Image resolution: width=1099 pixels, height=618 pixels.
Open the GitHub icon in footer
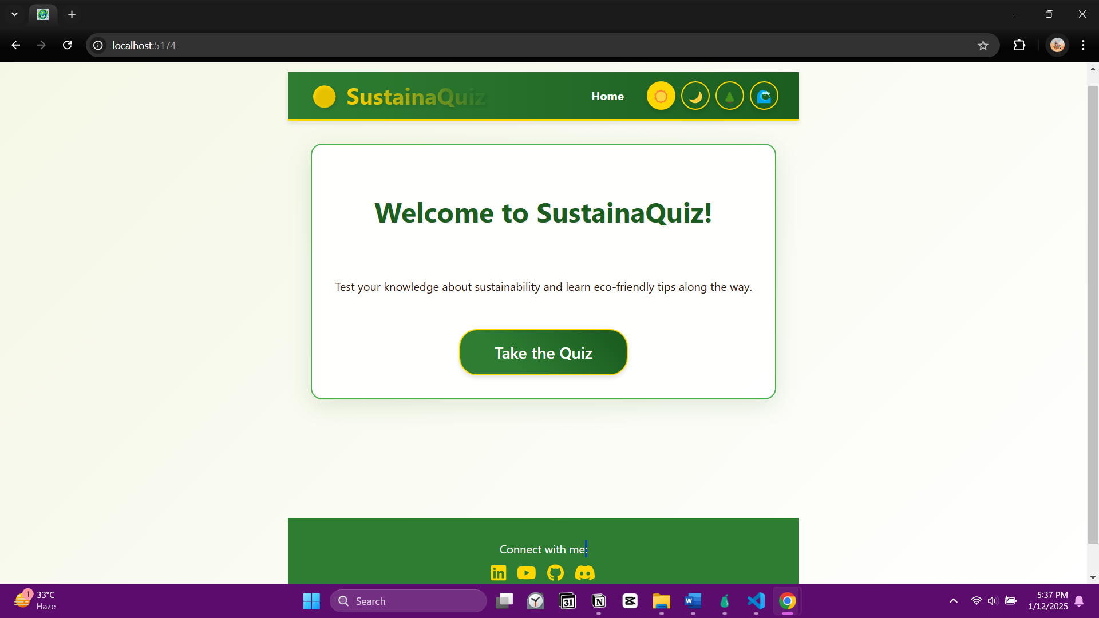pos(555,573)
